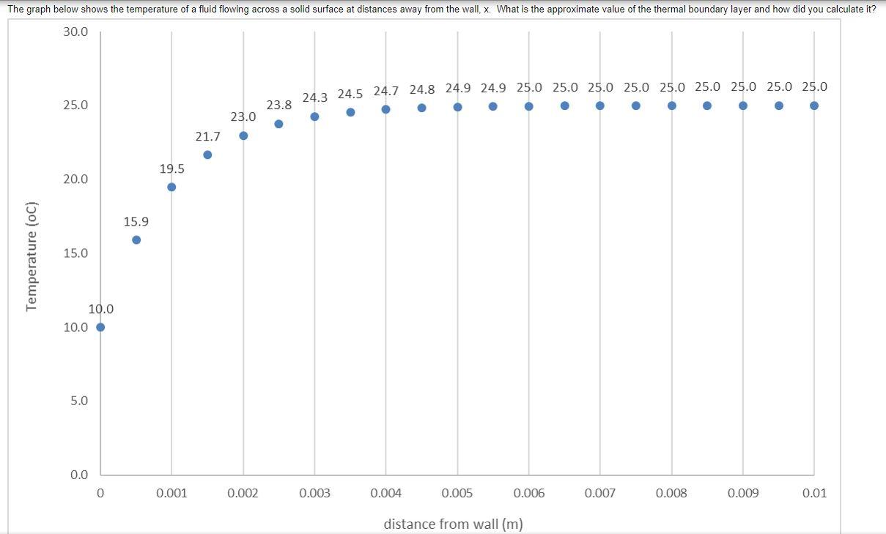Select the 15.9 data label text
This screenshot has width=886, height=534.
[x=136, y=221]
